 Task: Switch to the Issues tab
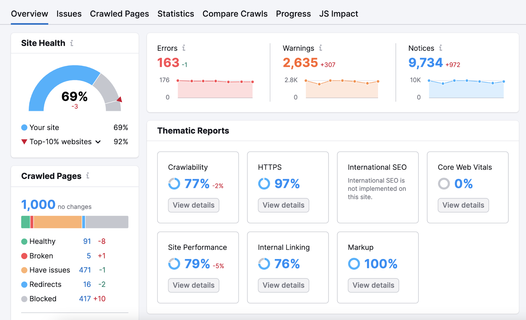pos(69,13)
